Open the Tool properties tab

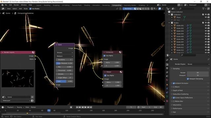(167, 60)
